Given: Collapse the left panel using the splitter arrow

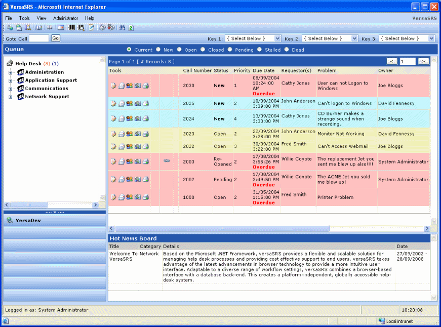Looking at the screenshot, I should pos(55,212).
